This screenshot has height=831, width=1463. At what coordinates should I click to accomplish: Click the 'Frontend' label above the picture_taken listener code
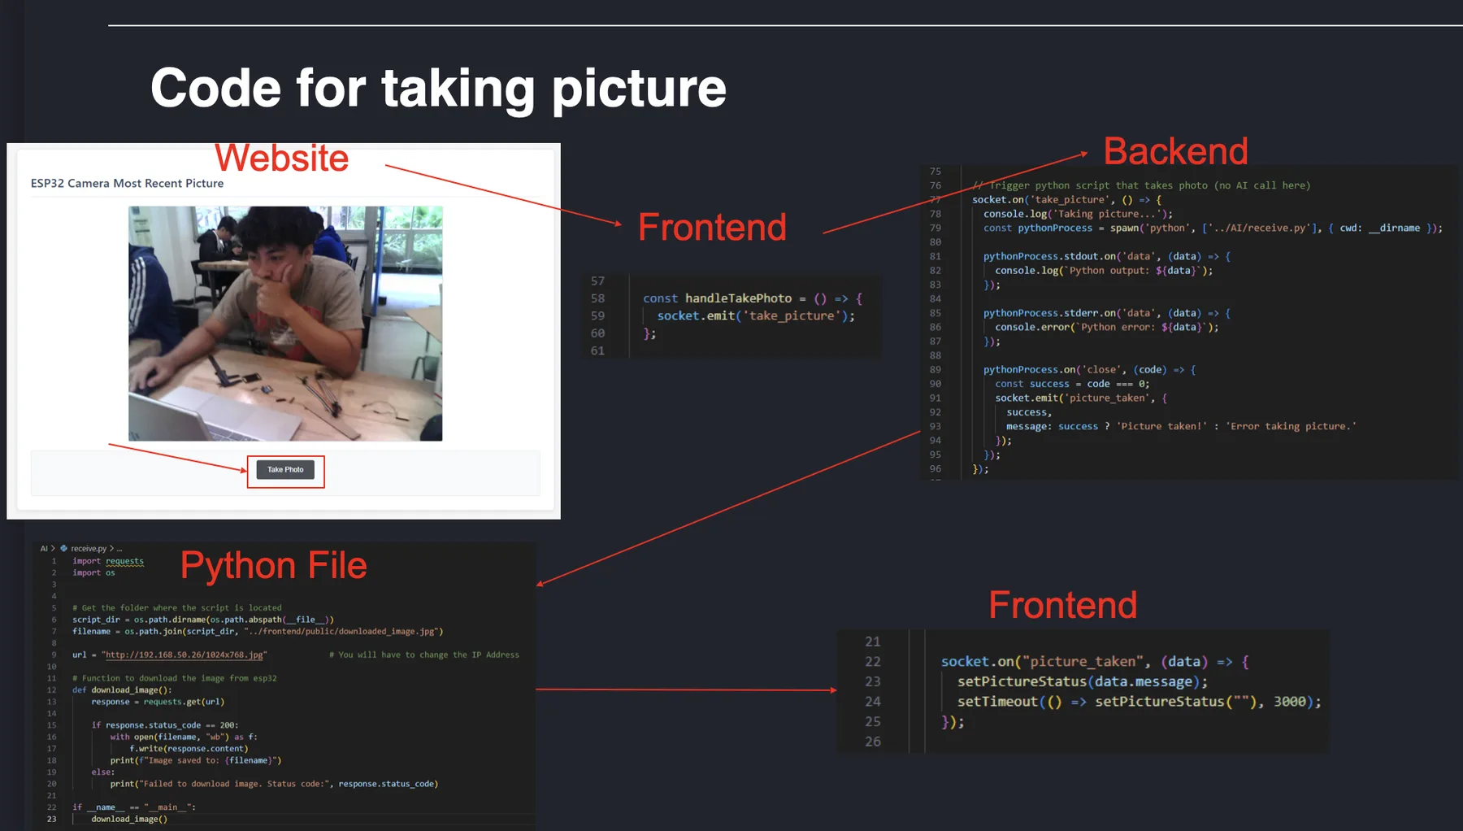pyautogui.click(x=1062, y=605)
